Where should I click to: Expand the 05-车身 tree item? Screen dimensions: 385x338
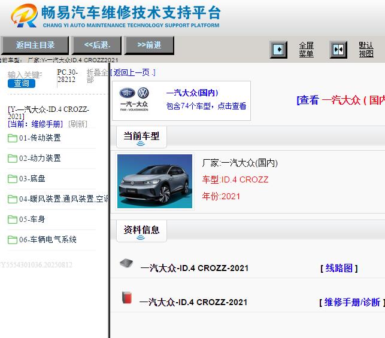(32, 220)
